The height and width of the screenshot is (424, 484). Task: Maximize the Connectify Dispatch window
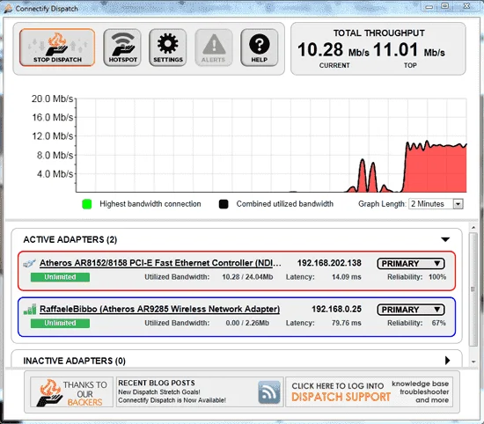coord(444,6)
